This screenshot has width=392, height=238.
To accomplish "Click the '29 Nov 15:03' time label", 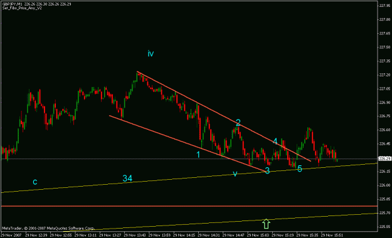I will point(258,235).
